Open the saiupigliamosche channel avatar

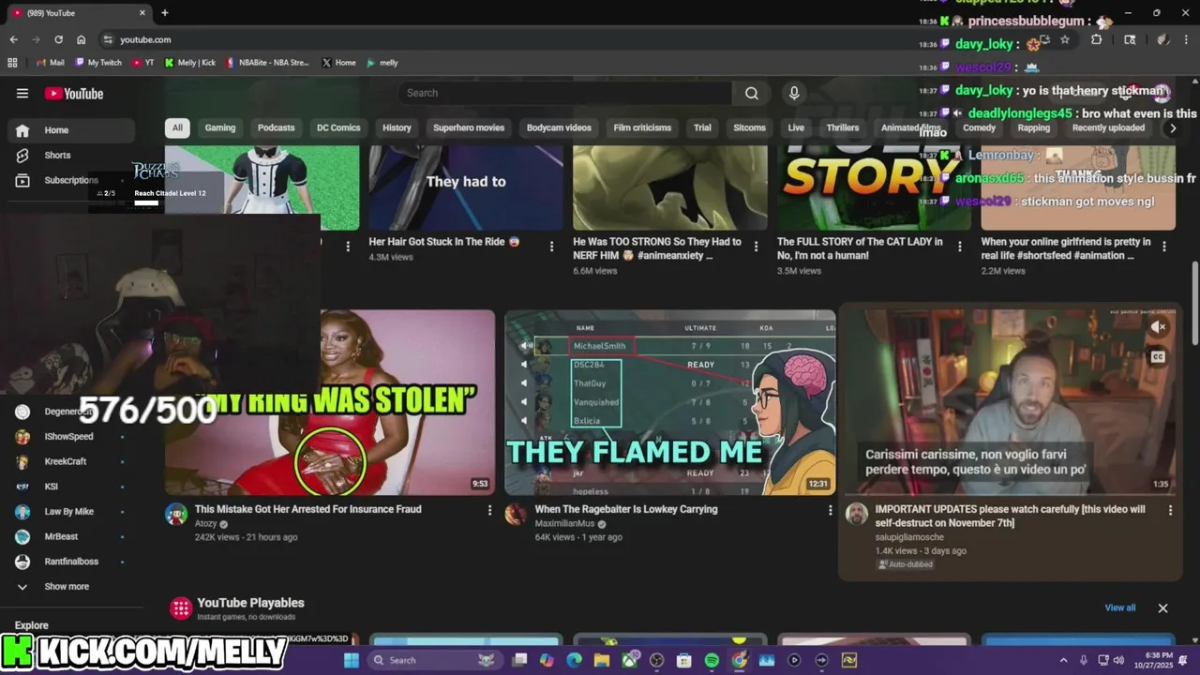857,514
